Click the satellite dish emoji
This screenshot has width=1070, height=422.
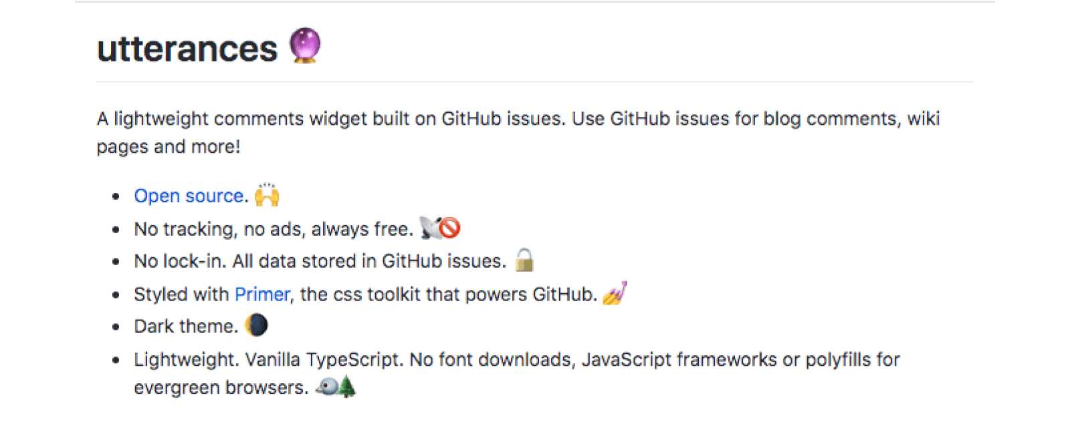429,228
